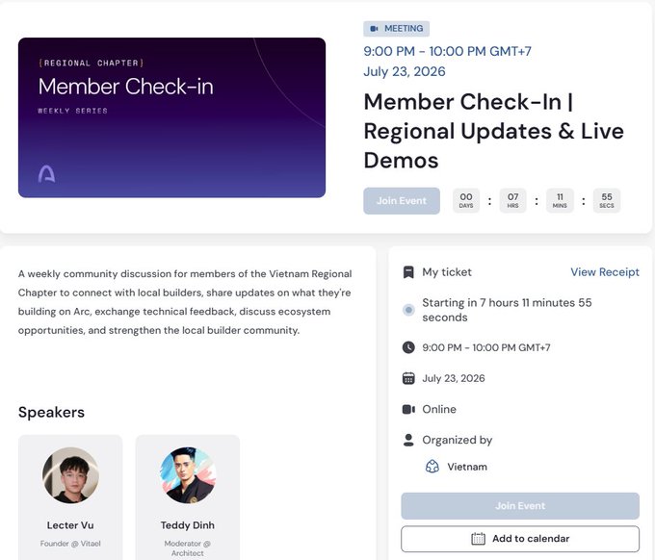This screenshot has height=560, width=655.
Task: Click the 'Organized by' label
Action: pyautogui.click(x=458, y=441)
